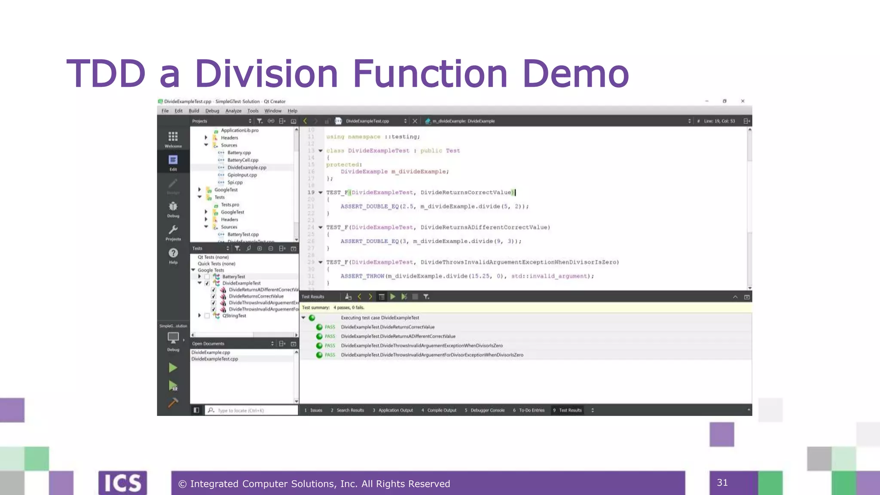Uncheck DivideReturnsADifferentCorrectValue test

click(x=214, y=290)
